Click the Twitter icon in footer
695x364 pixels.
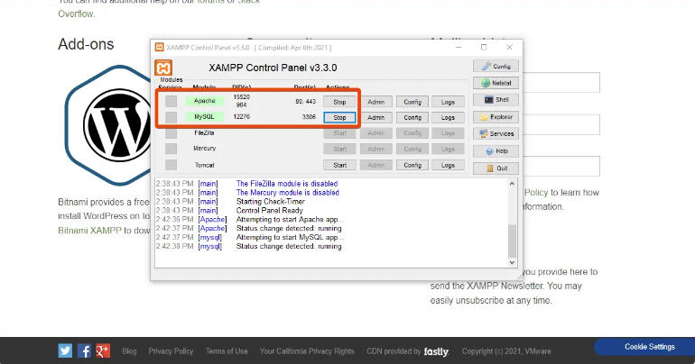(65, 350)
